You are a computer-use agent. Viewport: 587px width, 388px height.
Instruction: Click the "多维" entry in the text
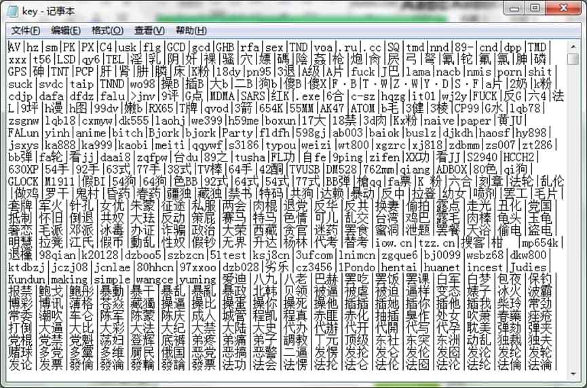pos(112,353)
